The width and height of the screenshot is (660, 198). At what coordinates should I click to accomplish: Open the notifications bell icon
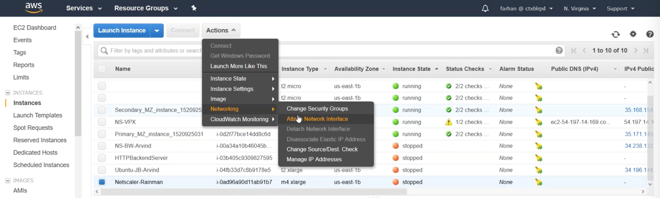[485, 9]
